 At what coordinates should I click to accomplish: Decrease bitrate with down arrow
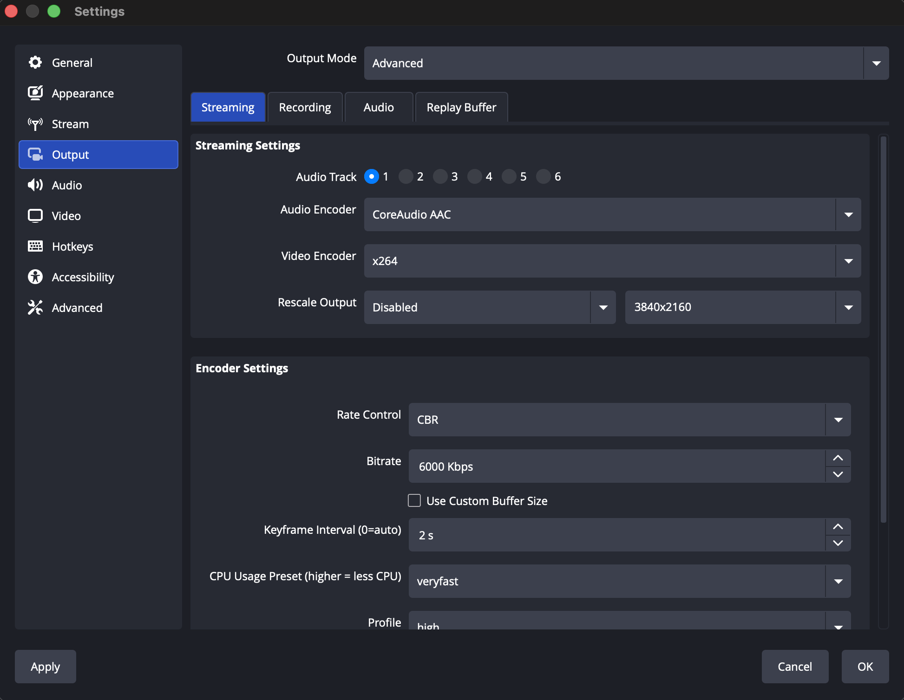(838, 474)
